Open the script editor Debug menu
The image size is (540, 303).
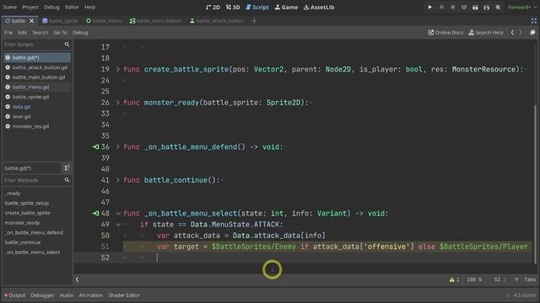80,32
